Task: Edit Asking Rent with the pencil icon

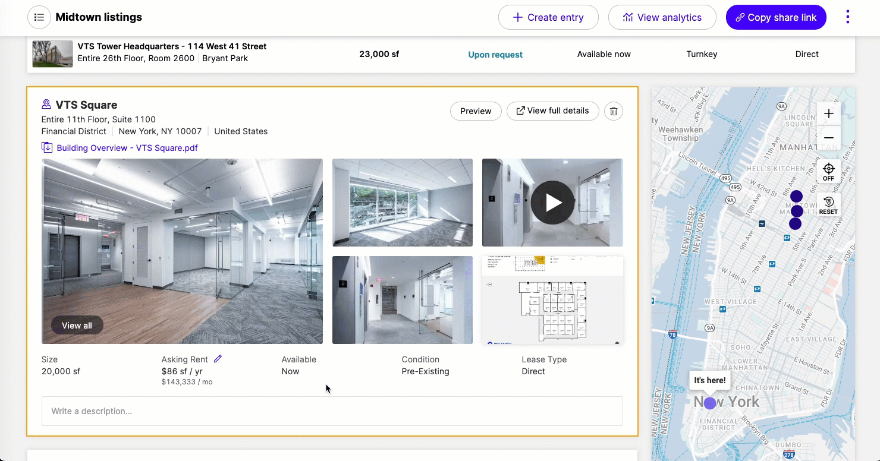Action: 218,359
